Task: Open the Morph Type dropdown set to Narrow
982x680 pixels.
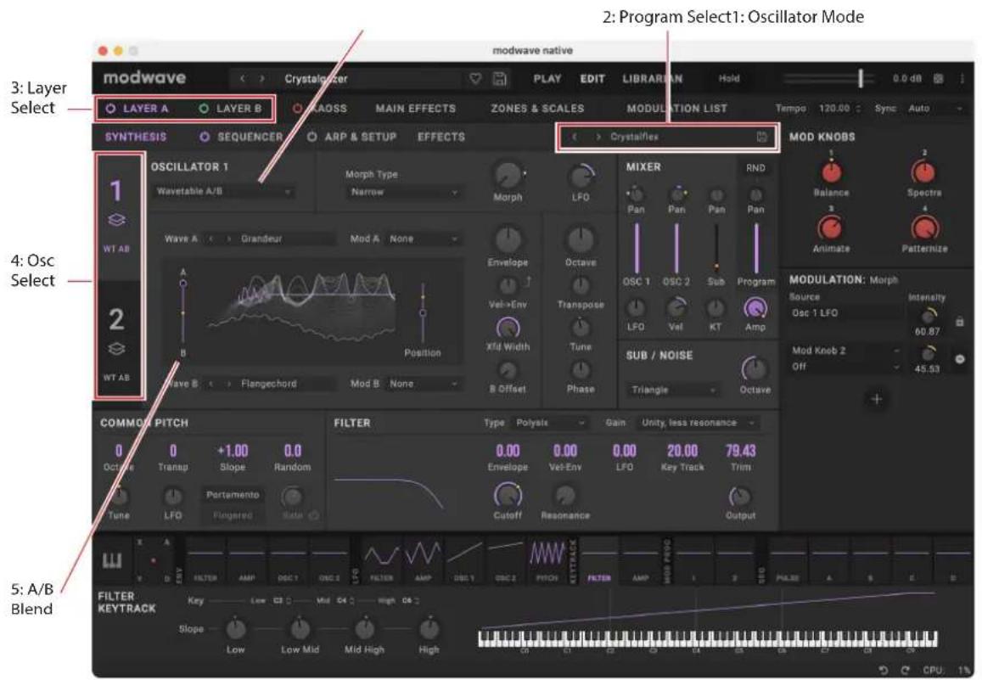Action: point(404,192)
